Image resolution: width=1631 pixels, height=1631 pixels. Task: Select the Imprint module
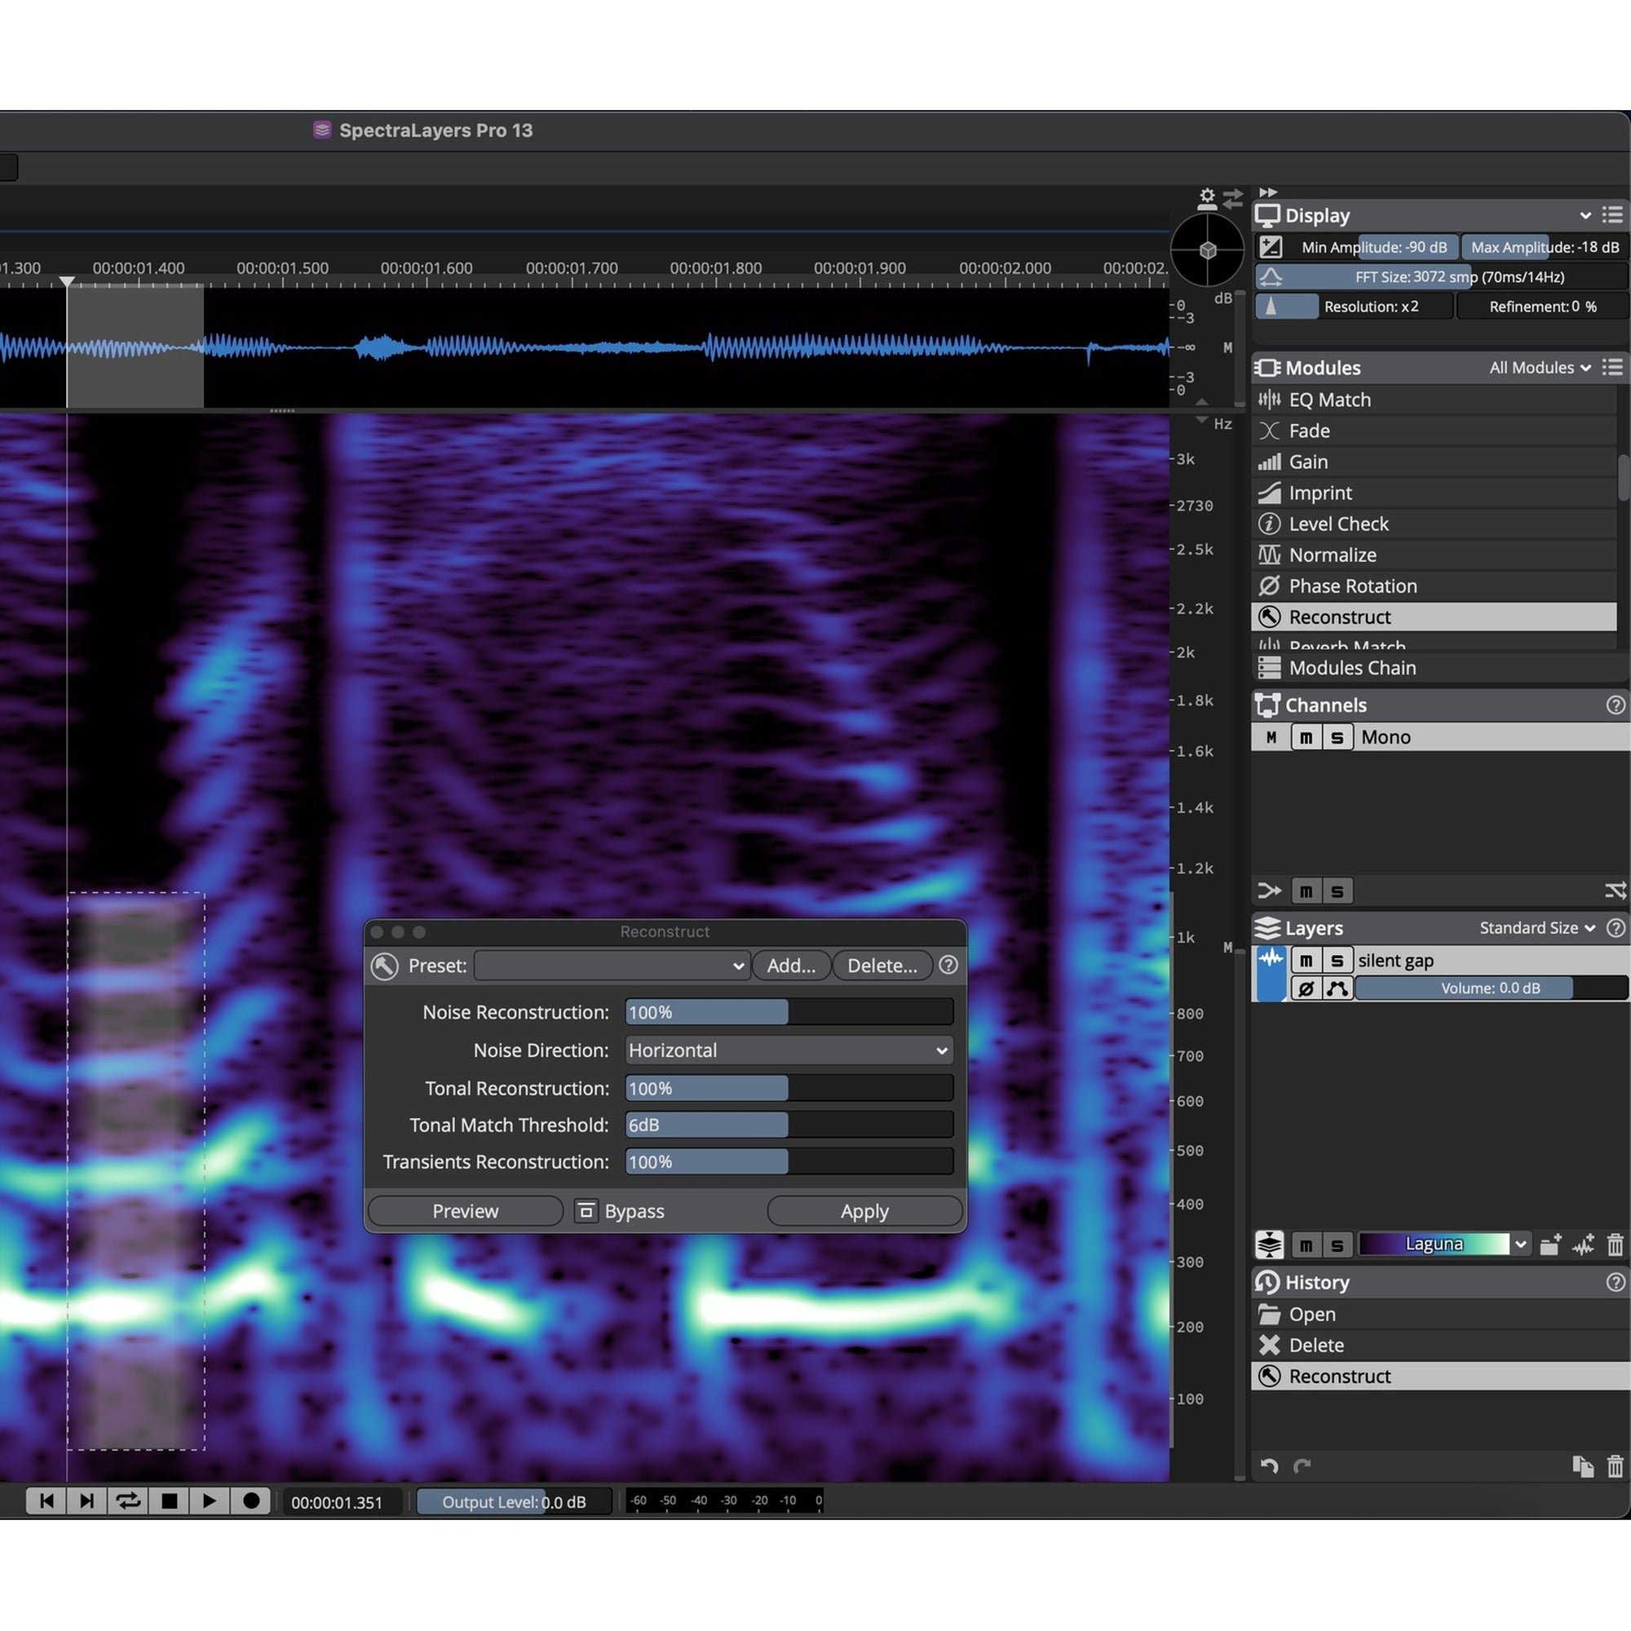tap(1434, 493)
